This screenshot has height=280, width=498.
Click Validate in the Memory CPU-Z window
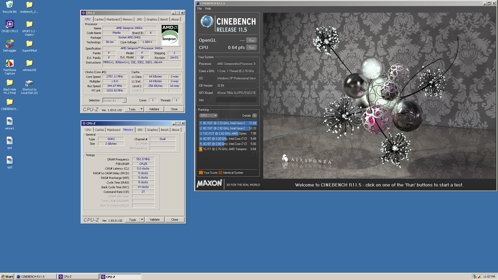coord(155,220)
